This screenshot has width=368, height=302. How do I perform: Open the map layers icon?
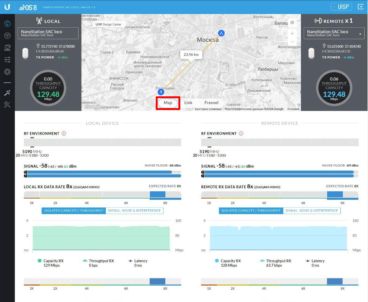tap(292, 23)
